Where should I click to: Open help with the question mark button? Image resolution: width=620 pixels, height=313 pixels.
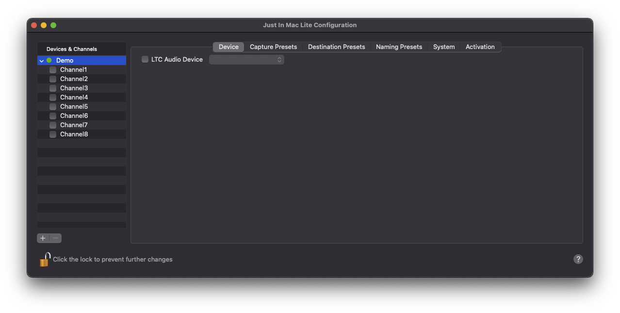(x=578, y=259)
